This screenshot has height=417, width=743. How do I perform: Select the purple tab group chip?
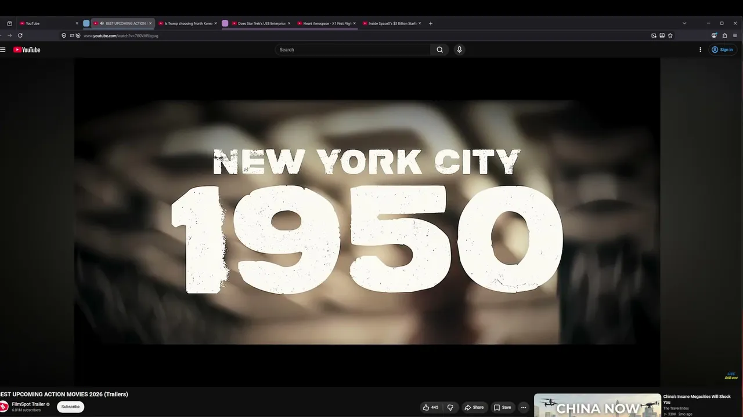click(x=225, y=23)
